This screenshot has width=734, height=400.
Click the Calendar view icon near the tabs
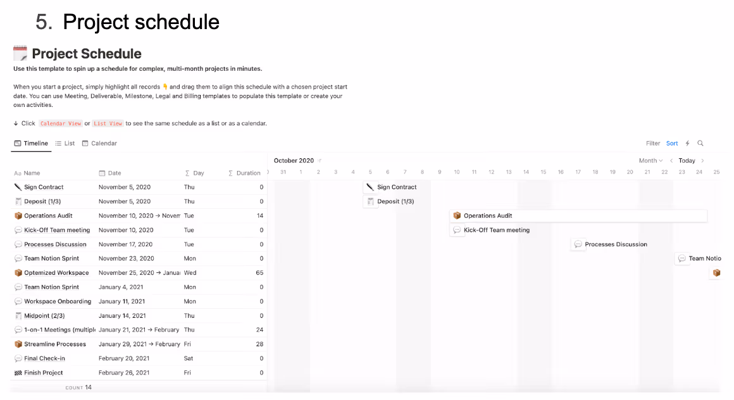coord(85,143)
